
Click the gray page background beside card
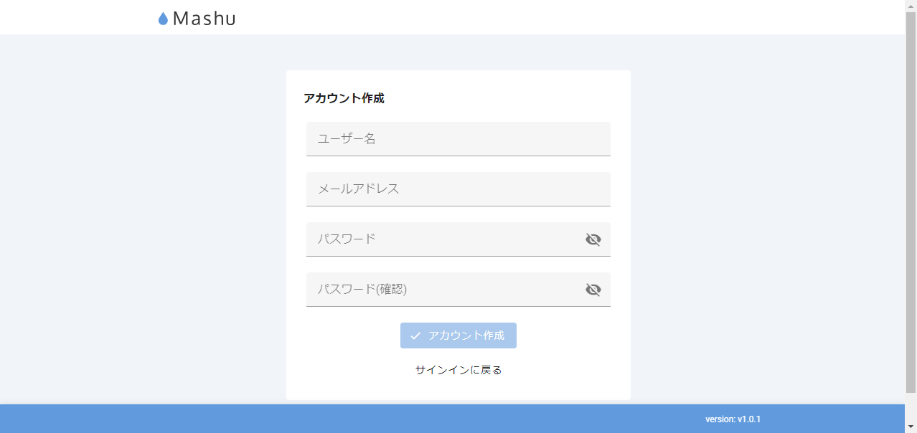coord(144,215)
